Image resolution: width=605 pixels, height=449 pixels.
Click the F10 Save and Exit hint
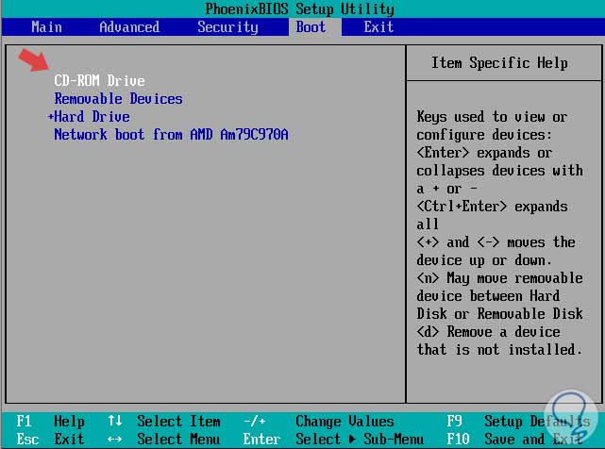pos(514,439)
